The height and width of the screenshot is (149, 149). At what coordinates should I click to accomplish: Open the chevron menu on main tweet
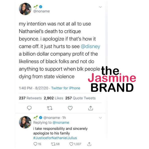(x=100, y=7)
